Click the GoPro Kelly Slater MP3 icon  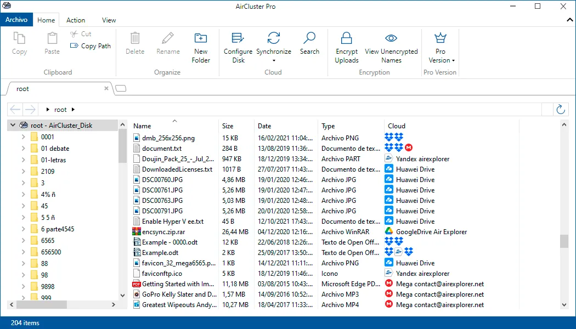point(136,294)
